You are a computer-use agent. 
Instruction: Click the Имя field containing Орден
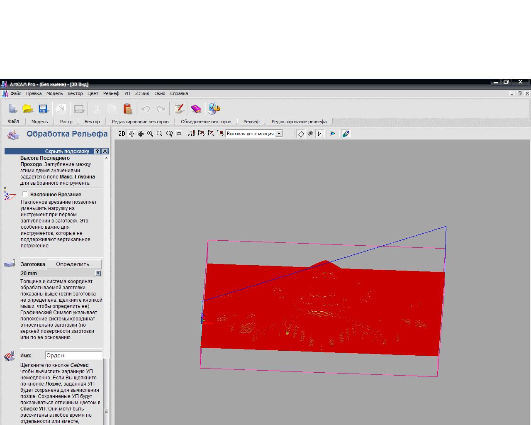pos(73,355)
